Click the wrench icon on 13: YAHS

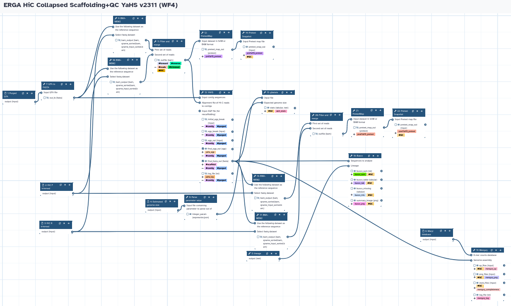point(202,92)
